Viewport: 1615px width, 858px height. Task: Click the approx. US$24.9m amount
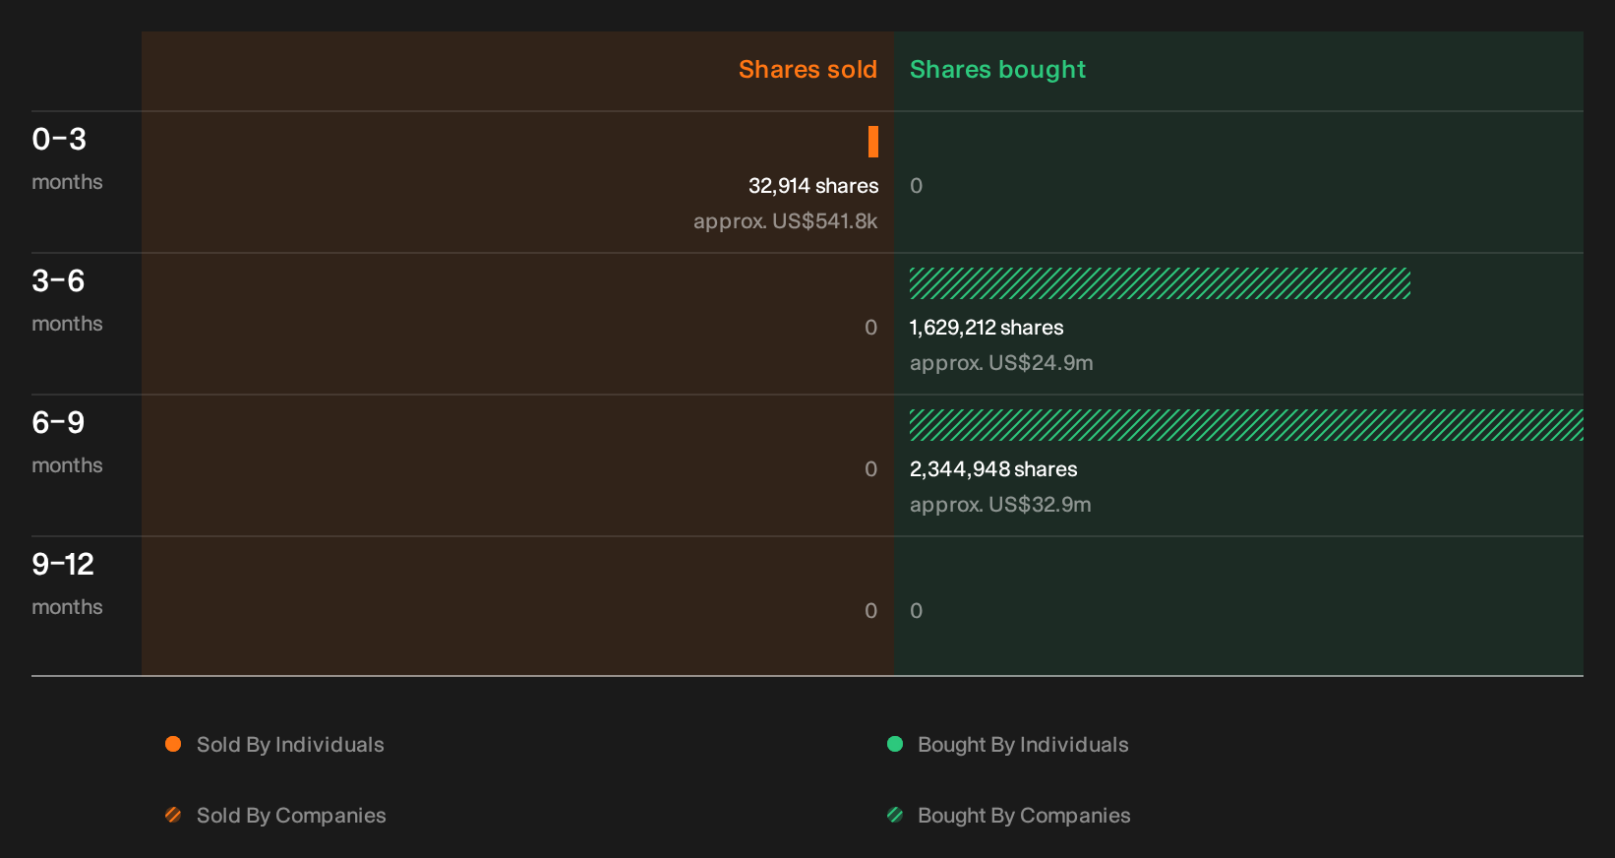coord(1001,363)
